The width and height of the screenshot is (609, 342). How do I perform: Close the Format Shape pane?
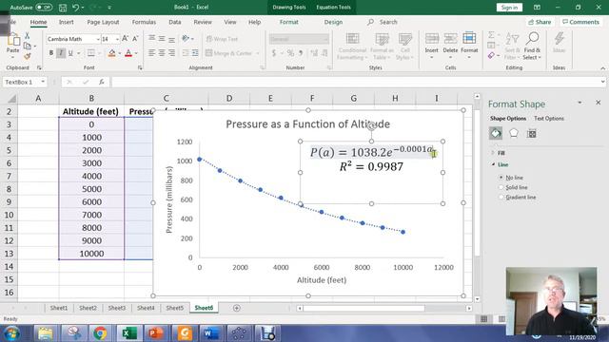tap(599, 103)
